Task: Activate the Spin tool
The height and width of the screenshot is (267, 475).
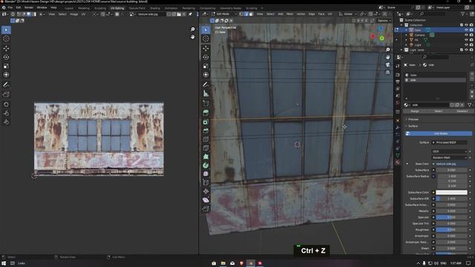Action: coord(206,165)
